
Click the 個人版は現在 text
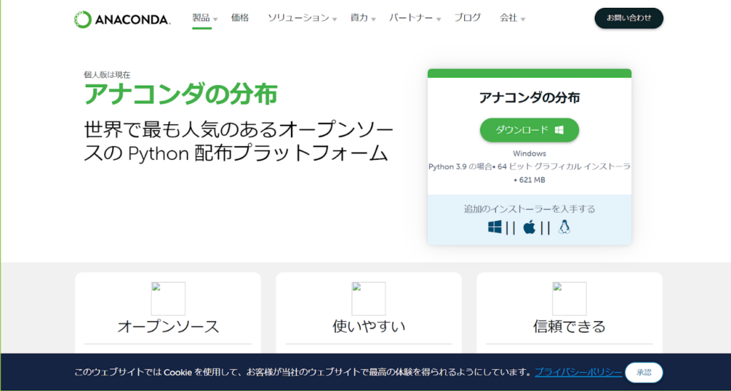107,75
